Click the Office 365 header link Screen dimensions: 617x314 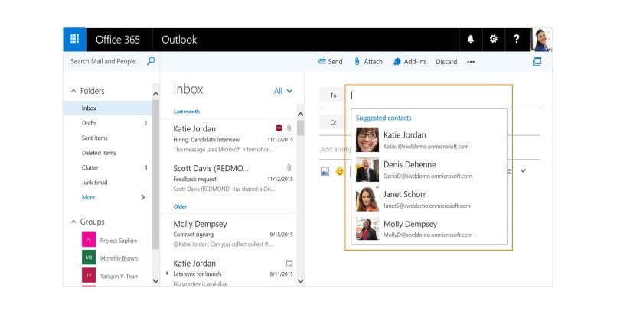coord(118,40)
